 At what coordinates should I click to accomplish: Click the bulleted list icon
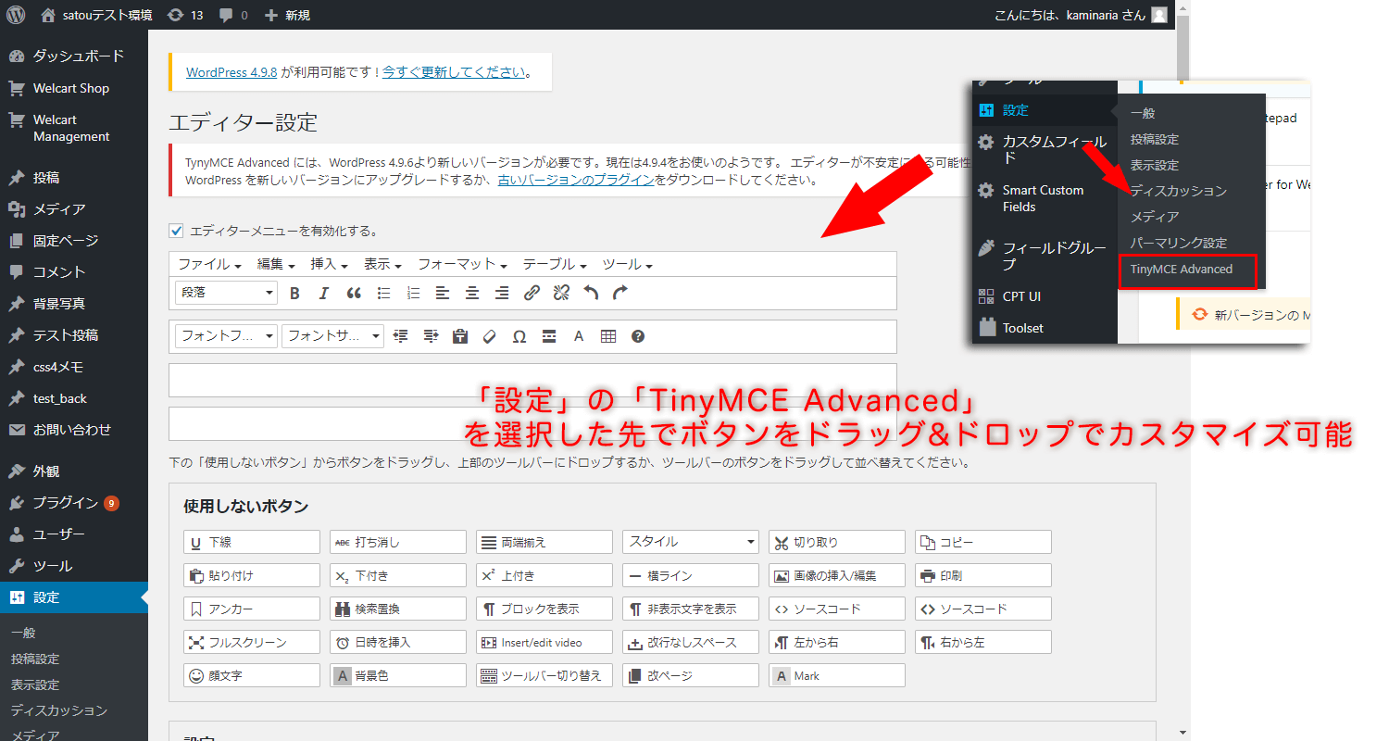pos(383,294)
